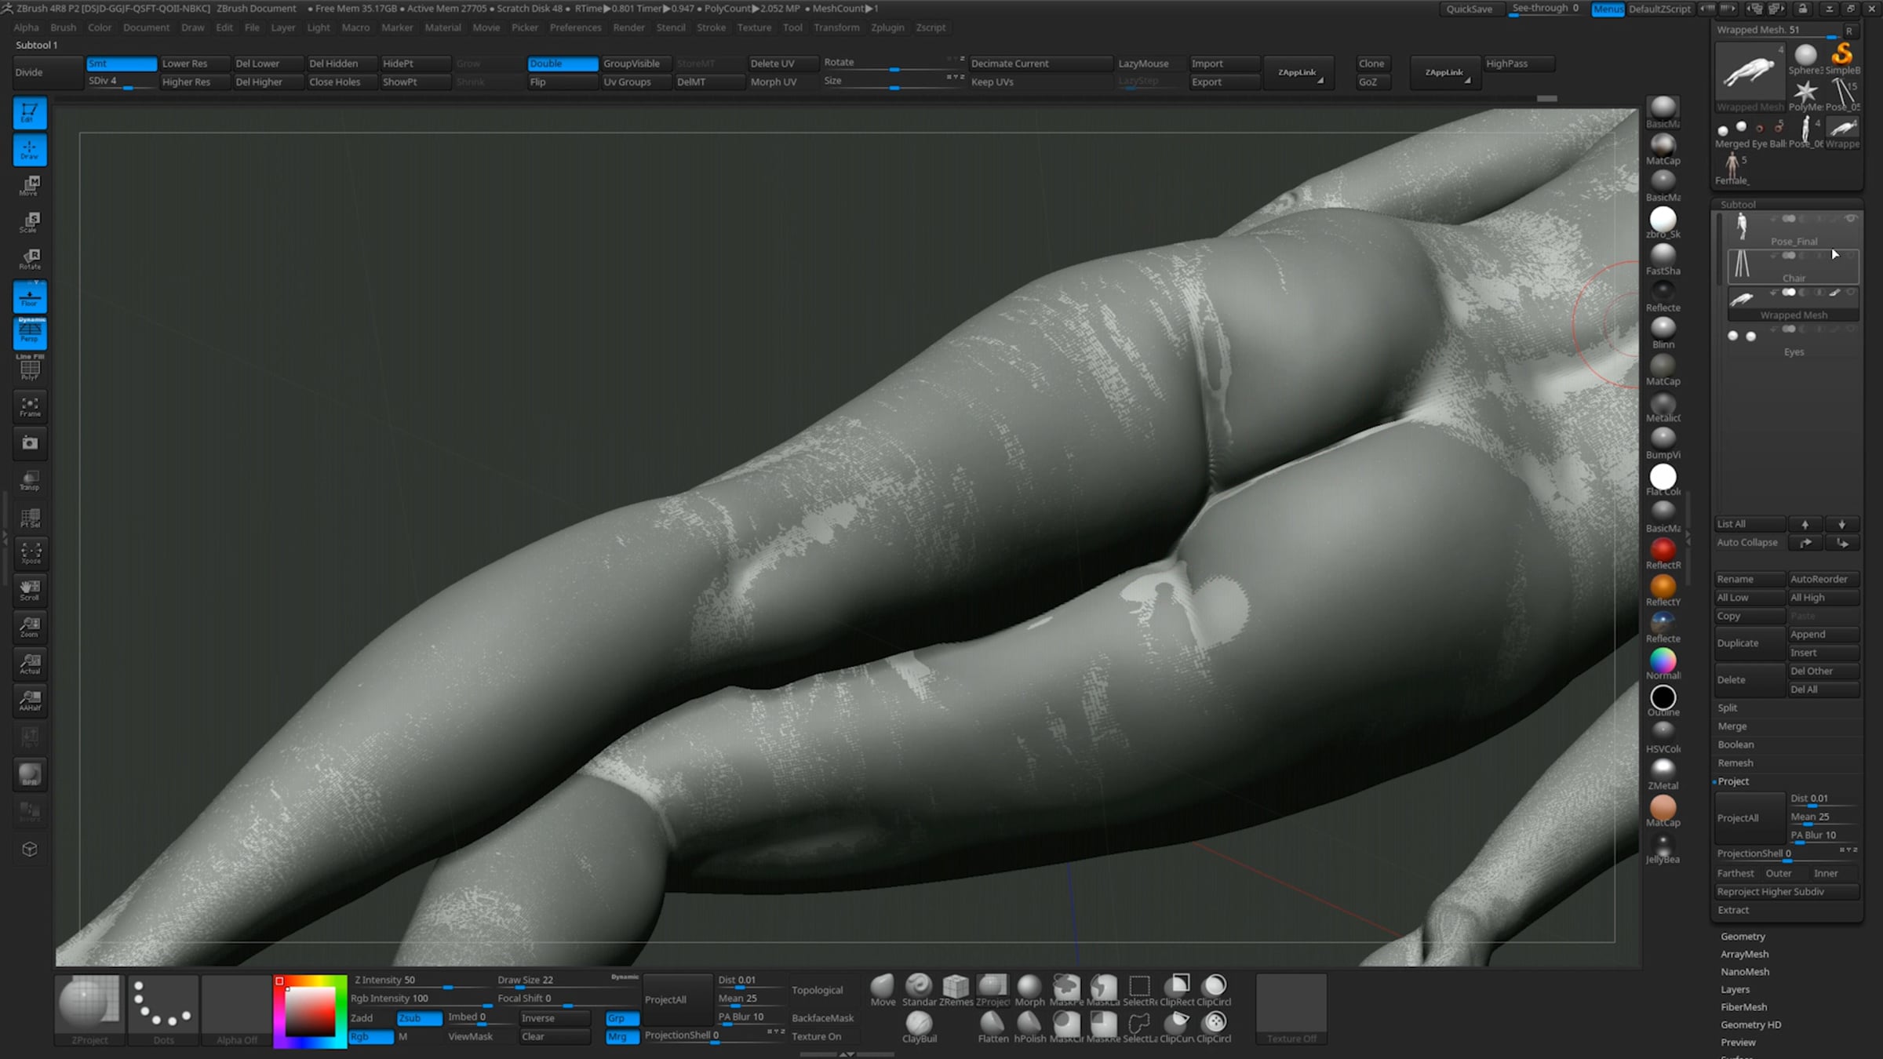The width and height of the screenshot is (1883, 1059).
Task: Toggle Perspective distortion button
Action: tap(30, 333)
